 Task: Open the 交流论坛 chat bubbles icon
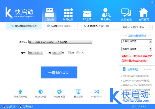click(x=126, y=13)
